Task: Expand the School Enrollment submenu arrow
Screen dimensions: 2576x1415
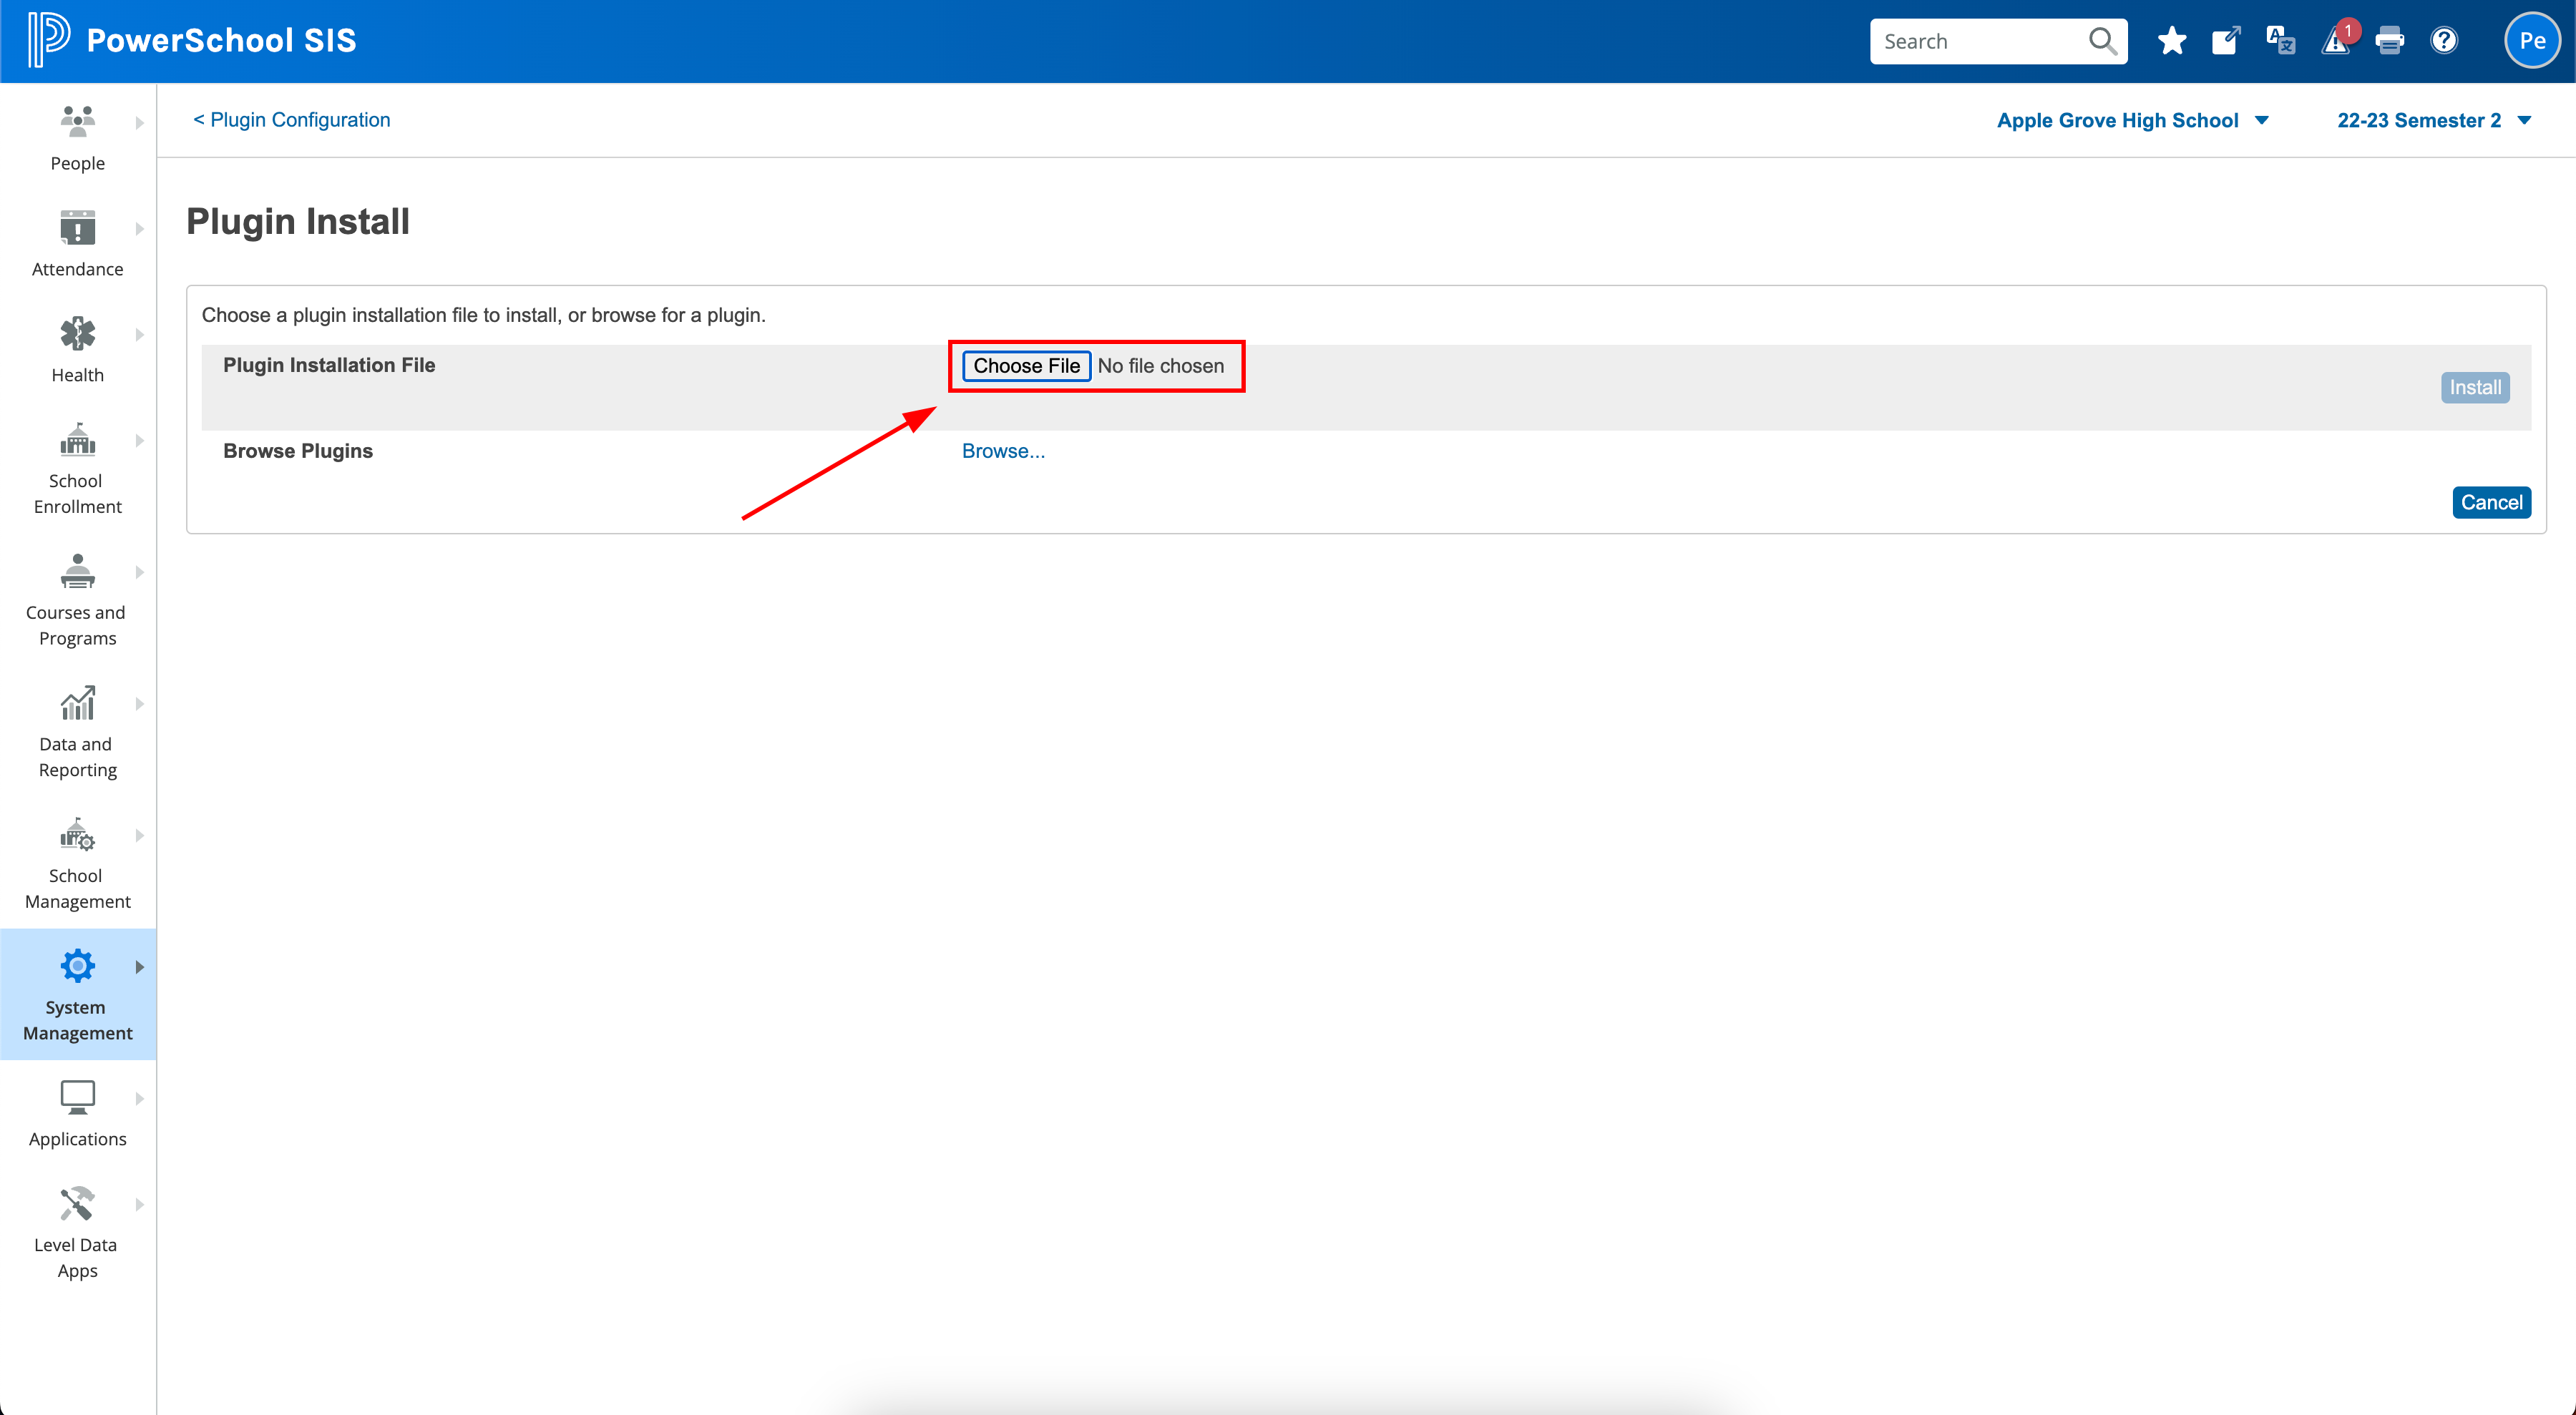Action: click(x=140, y=441)
